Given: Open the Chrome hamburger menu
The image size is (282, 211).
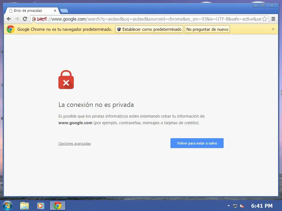Looking at the screenshot, I should (273, 19).
